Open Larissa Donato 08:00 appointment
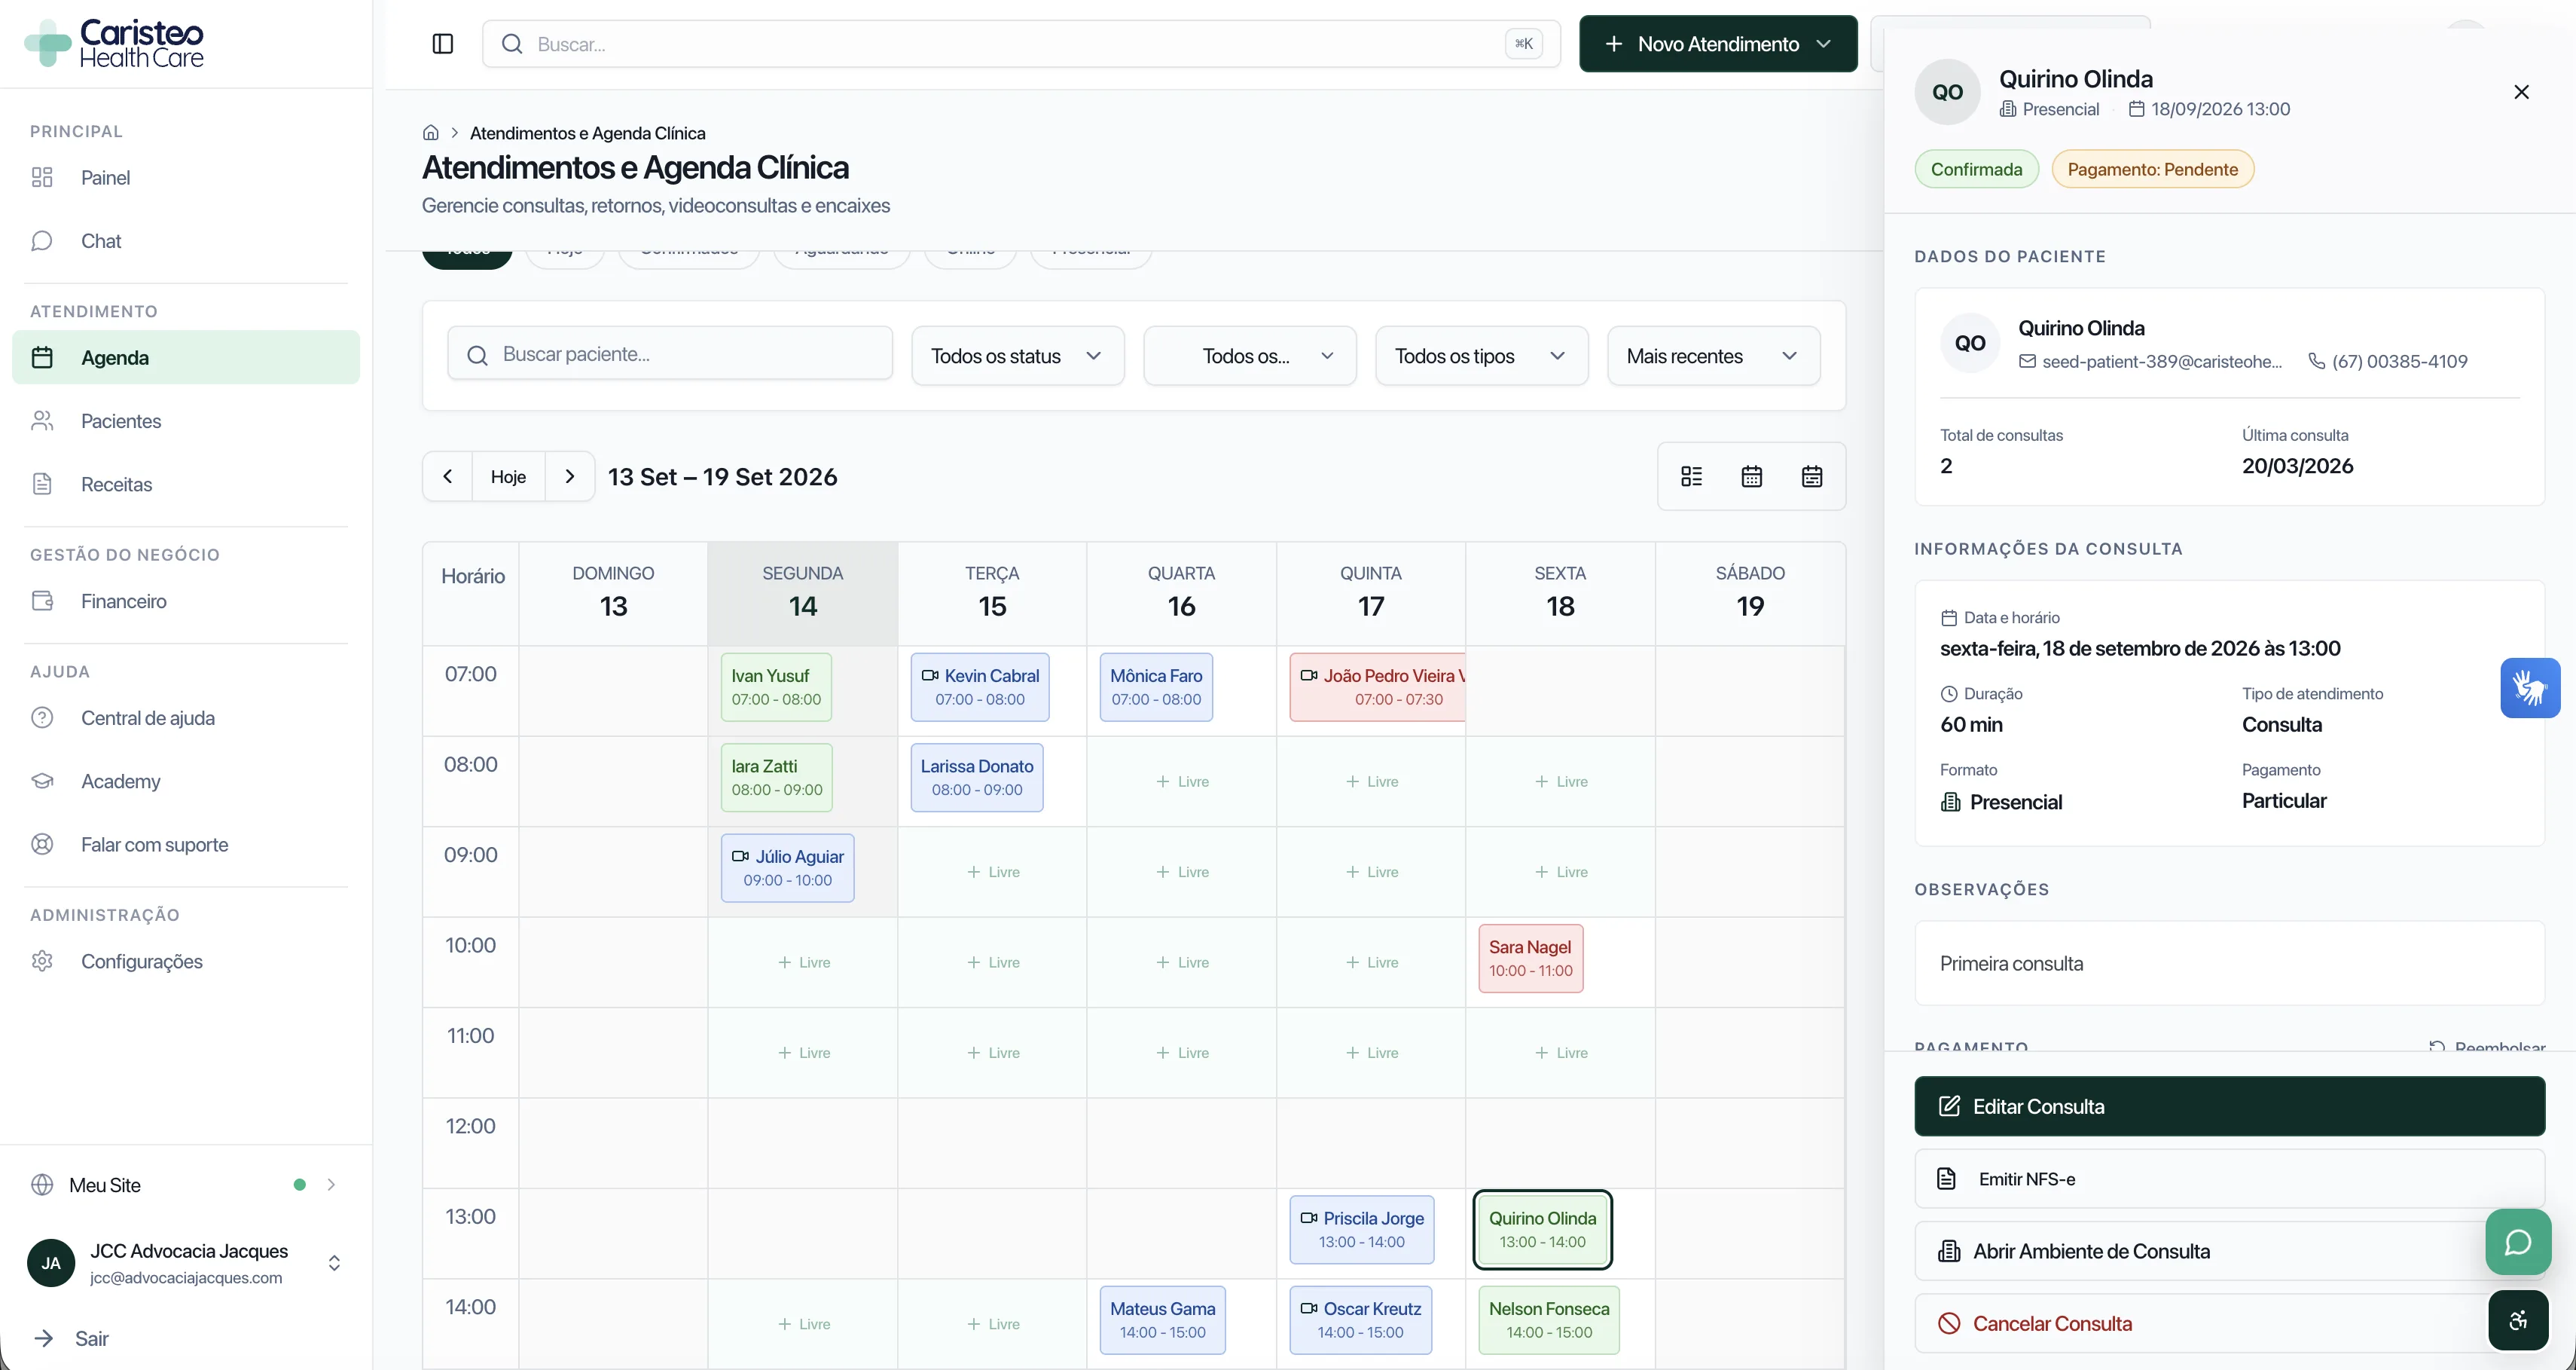This screenshot has height=1370, width=2576. pos(977,778)
